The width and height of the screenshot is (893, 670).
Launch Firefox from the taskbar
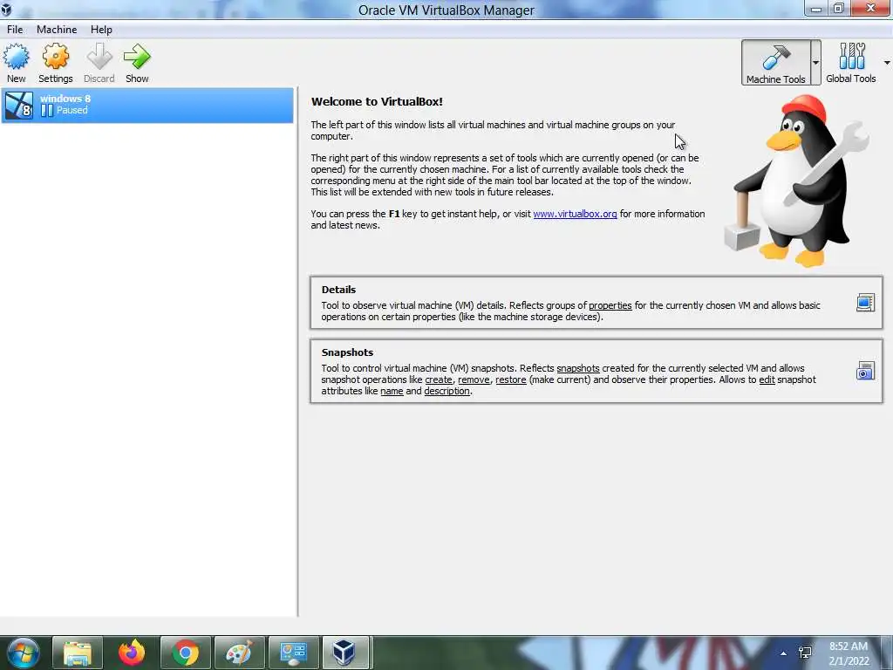pos(132,653)
